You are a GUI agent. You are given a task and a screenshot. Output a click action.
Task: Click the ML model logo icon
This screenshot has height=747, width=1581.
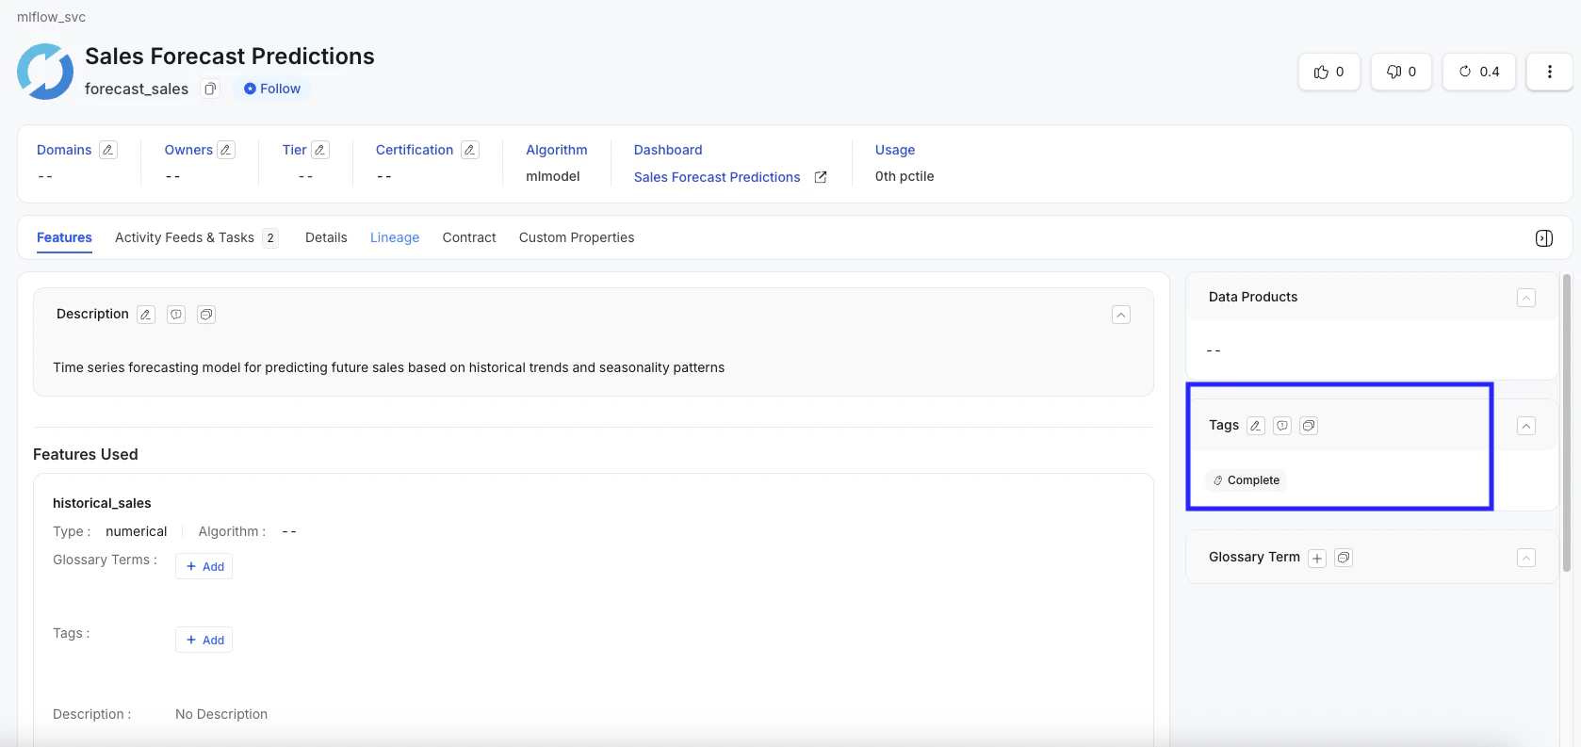[x=45, y=72]
